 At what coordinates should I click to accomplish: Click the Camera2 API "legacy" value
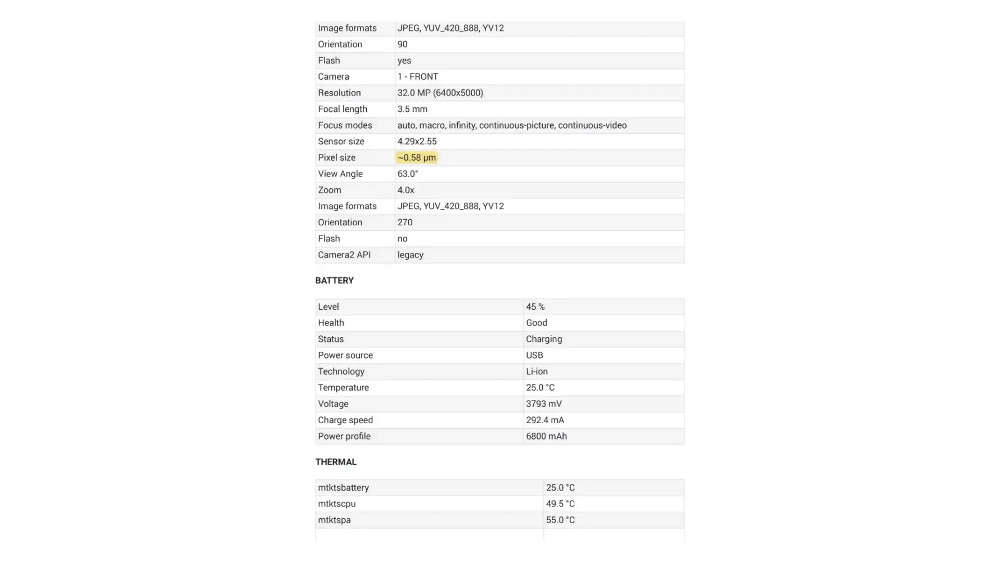click(x=410, y=255)
